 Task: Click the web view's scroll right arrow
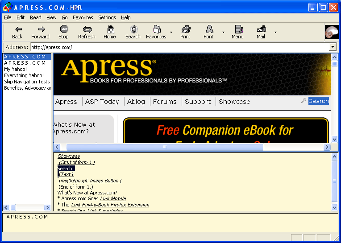click(x=326, y=147)
